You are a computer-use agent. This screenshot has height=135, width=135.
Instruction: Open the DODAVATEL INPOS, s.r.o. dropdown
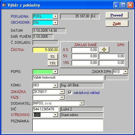(82, 103)
